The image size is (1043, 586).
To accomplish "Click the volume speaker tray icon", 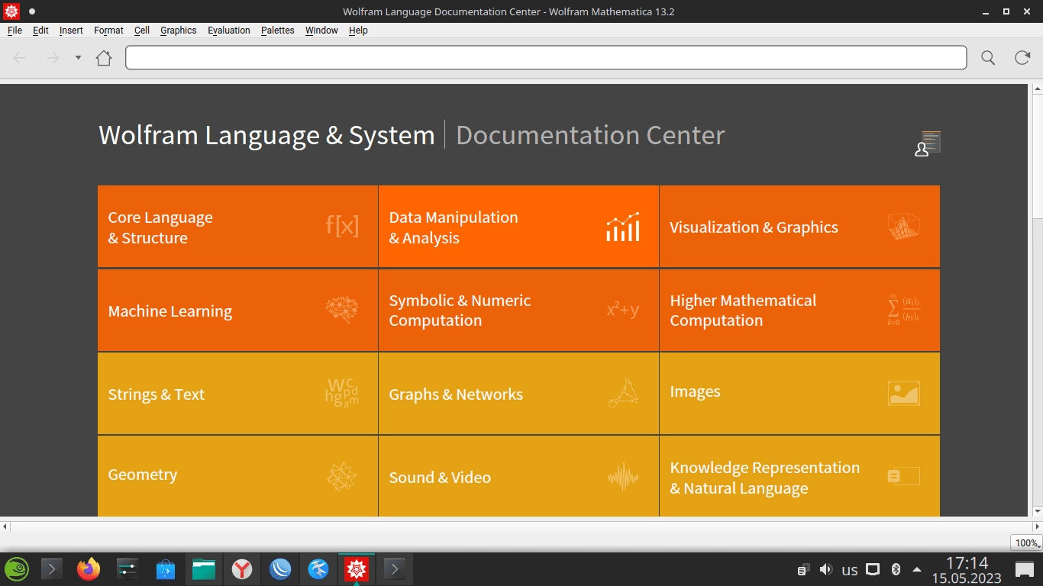I will click(825, 569).
